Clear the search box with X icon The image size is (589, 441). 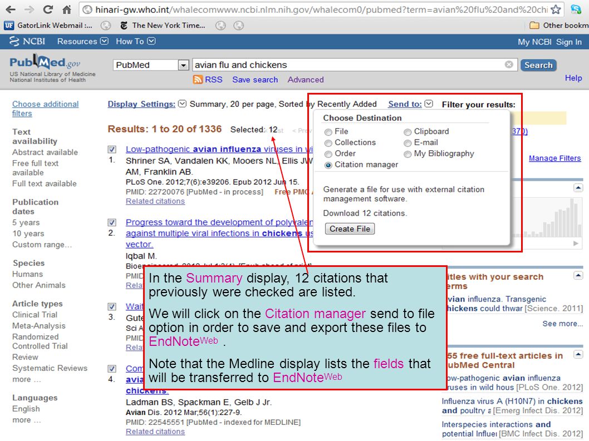[x=509, y=65]
